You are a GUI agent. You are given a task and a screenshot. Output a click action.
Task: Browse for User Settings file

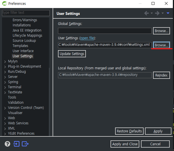(x=161, y=45)
